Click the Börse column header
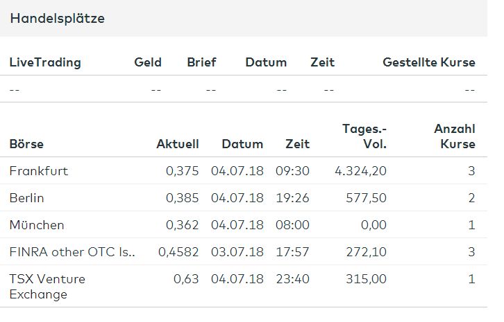Viewport: 504px width, 322px height. pyautogui.click(x=26, y=144)
